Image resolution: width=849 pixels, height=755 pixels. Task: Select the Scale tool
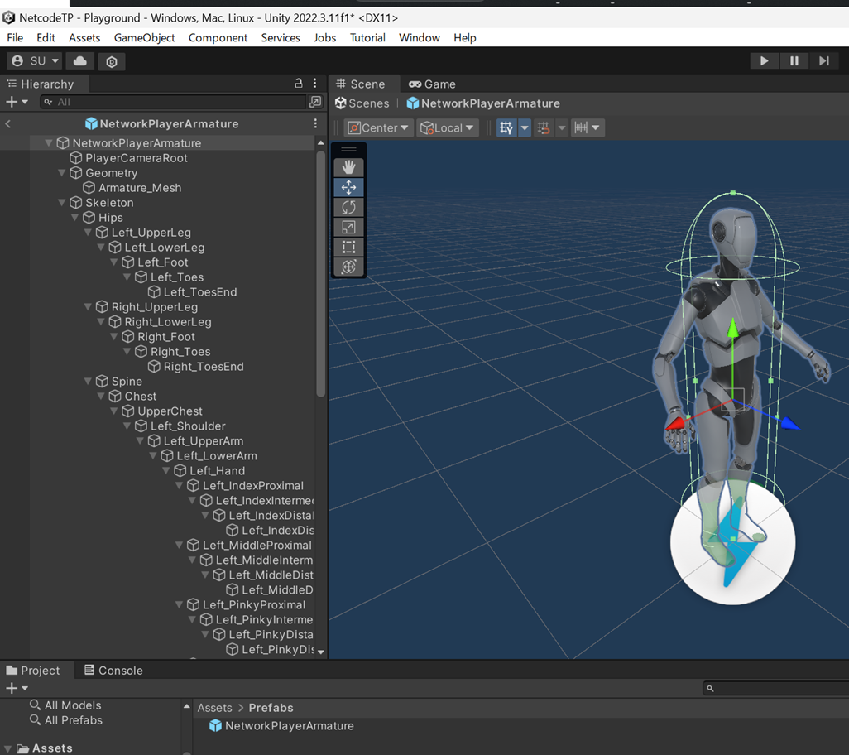point(348,227)
